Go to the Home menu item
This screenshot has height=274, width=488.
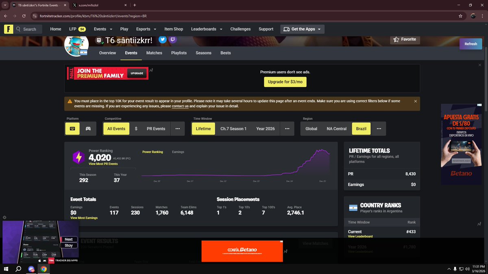pyautogui.click(x=56, y=29)
